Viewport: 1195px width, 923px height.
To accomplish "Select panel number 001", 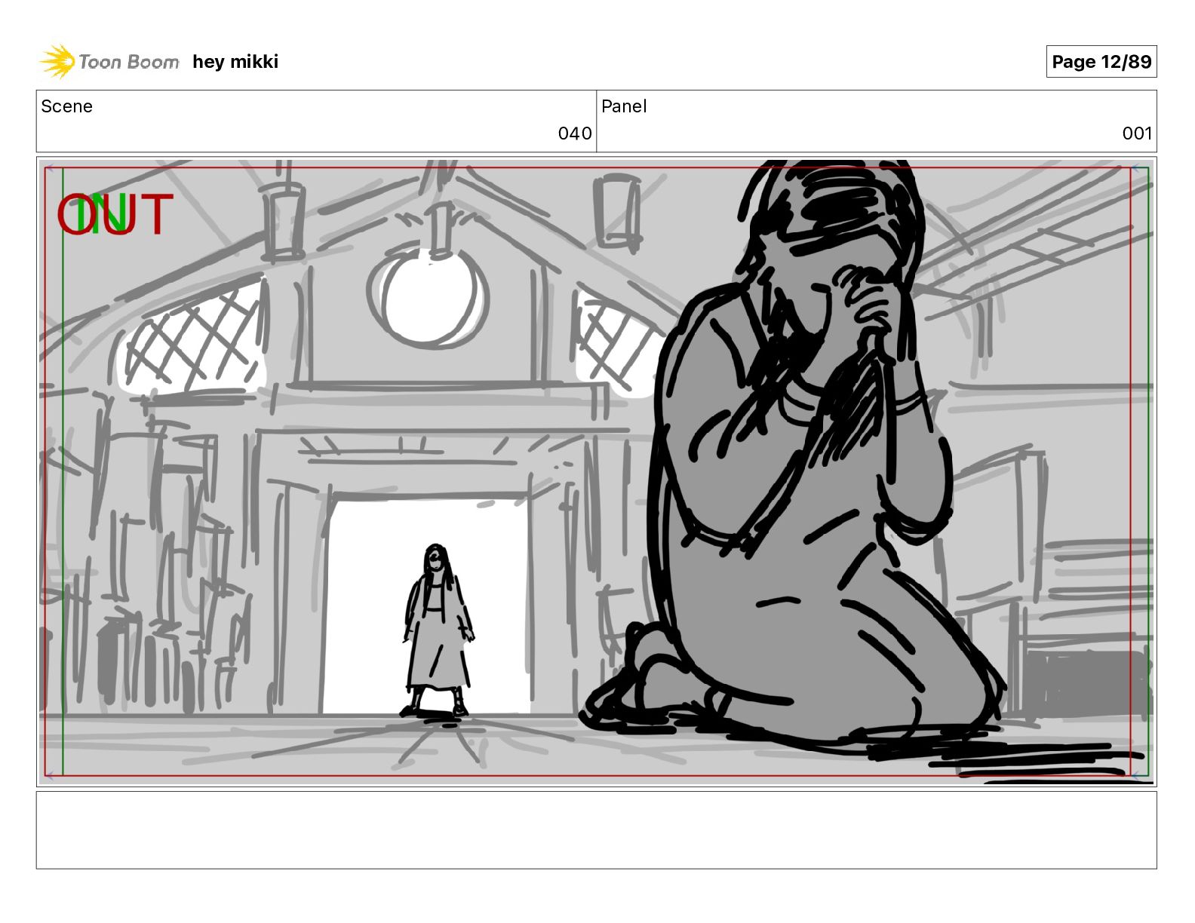I will click(1137, 133).
